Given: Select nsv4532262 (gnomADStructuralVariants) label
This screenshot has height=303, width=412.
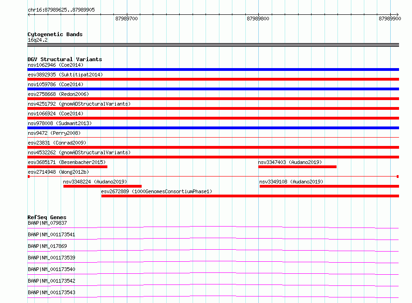Looking at the screenshot, I should pos(79,152).
